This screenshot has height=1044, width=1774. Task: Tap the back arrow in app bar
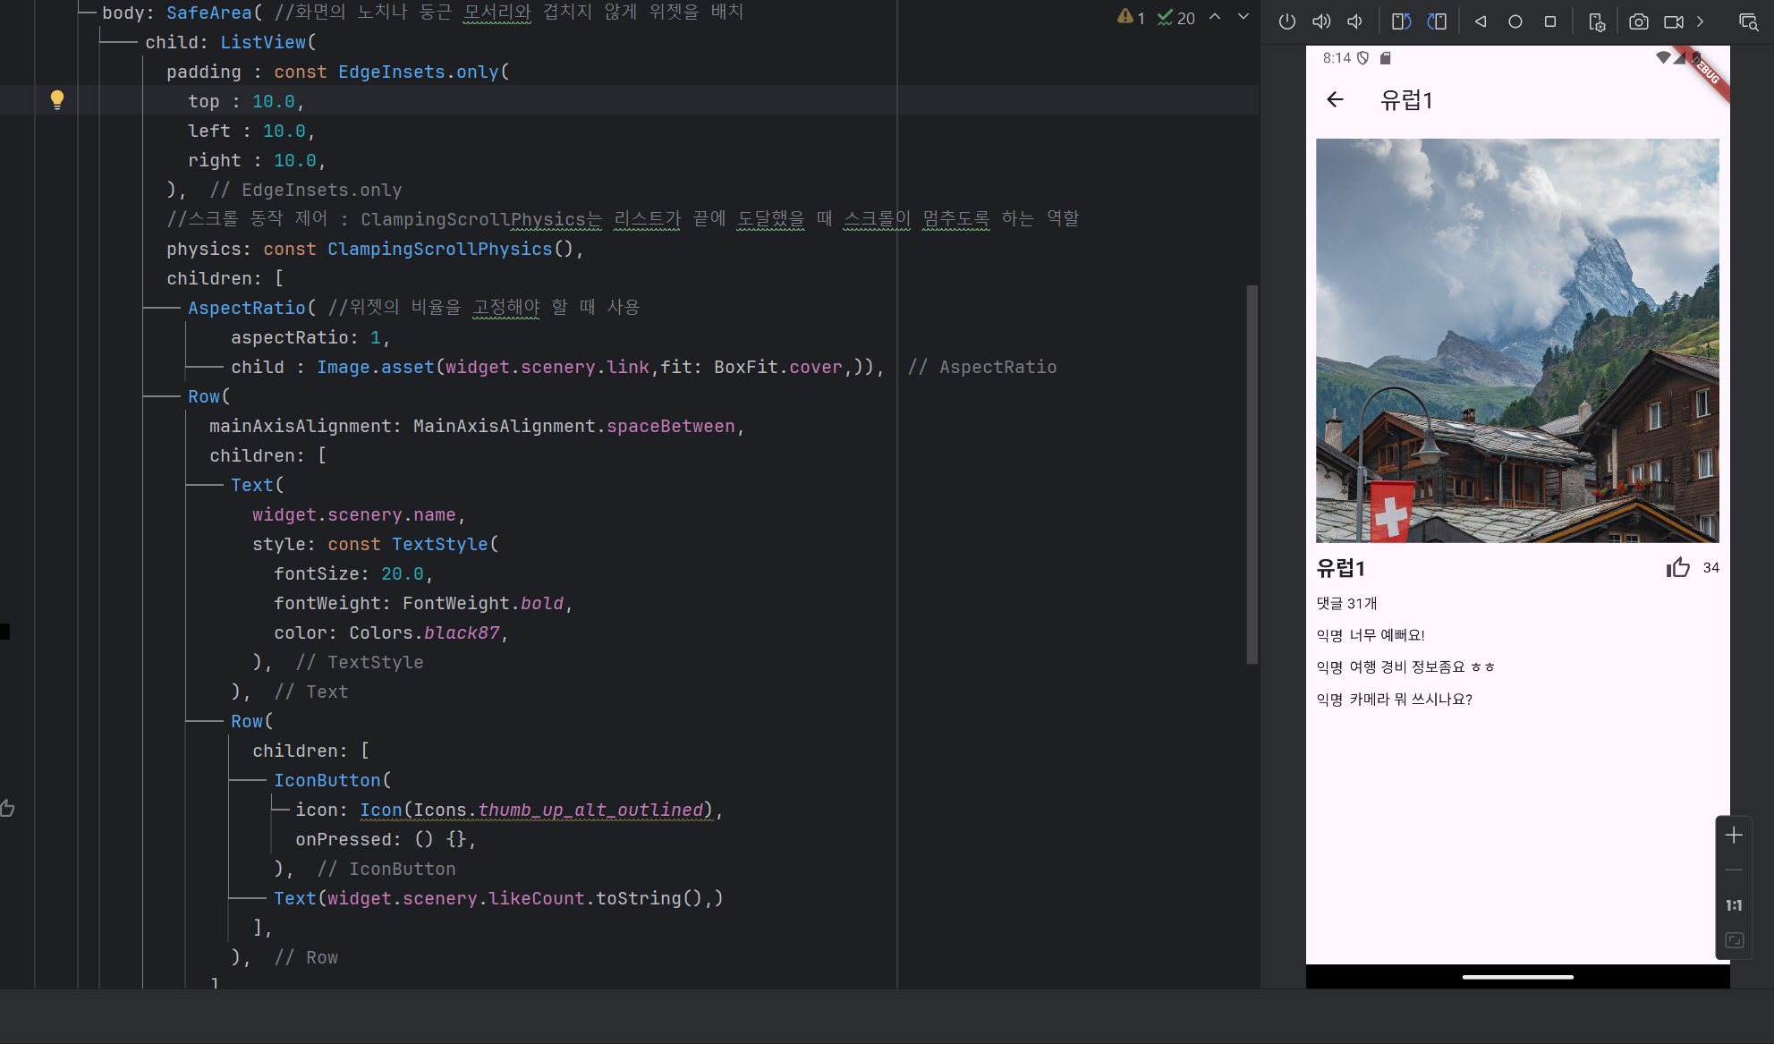[x=1335, y=99]
